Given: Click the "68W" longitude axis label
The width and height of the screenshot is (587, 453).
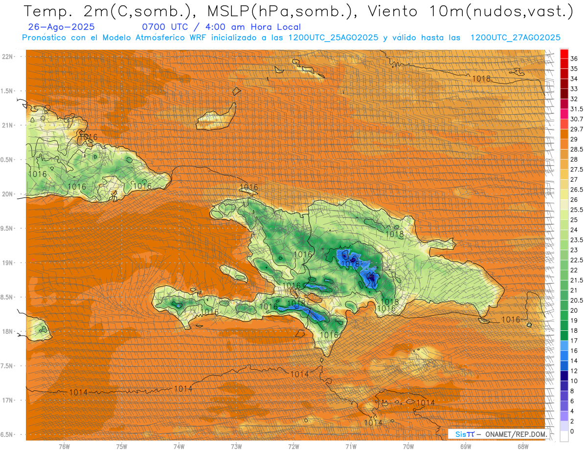Looking at the screenshot, I should (523, 447).
